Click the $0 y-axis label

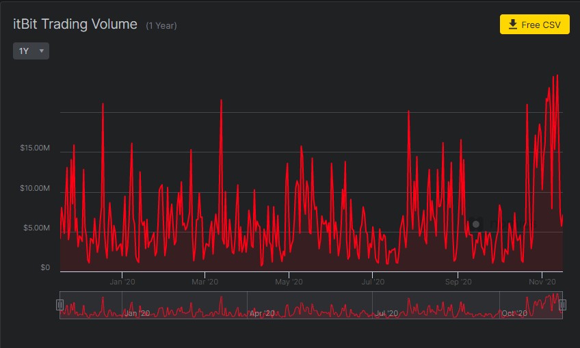[45, 267]
